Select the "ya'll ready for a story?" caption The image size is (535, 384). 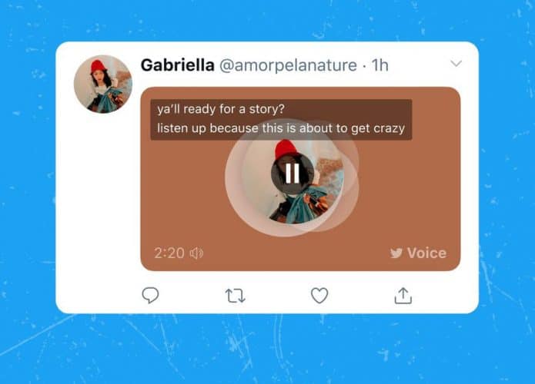(x=221, y=109)
